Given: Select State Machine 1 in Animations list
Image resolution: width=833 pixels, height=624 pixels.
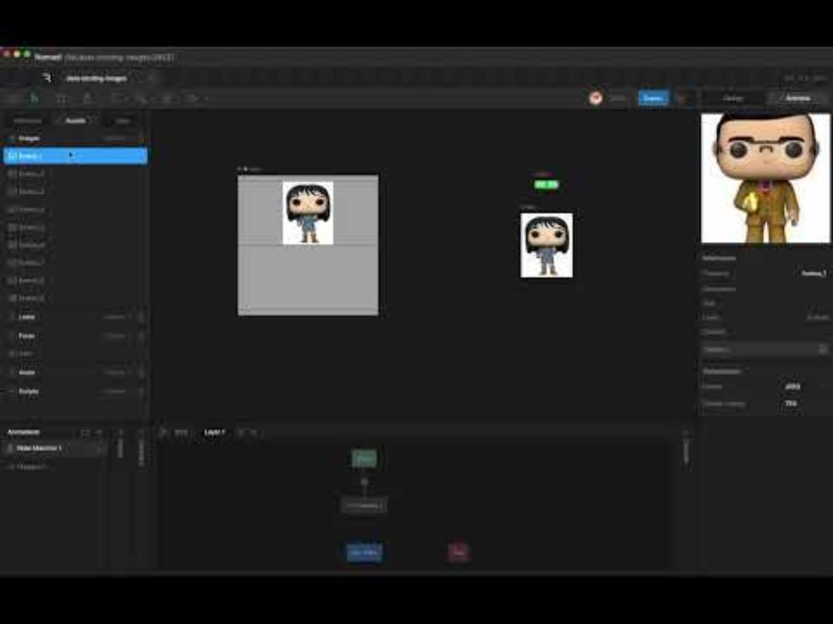Looking at the screenshot, I should pyautogui.click(x=53, y=448).
